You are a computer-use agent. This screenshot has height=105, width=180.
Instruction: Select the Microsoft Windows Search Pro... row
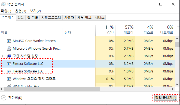[87, 49]
